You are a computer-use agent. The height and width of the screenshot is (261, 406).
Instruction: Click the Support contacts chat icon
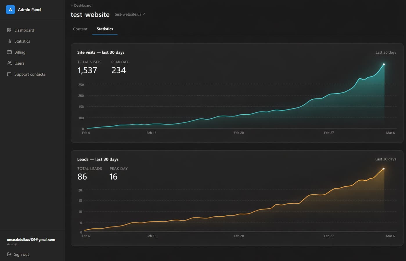(9, 74)
